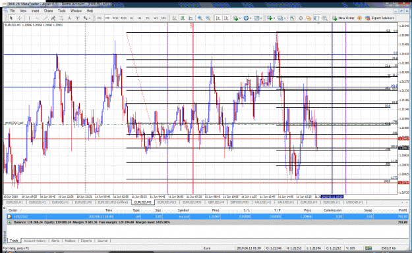The height and width of the screenshot is (253, 412).
Task: Open the Window menu
Action: tap(76, 11)
